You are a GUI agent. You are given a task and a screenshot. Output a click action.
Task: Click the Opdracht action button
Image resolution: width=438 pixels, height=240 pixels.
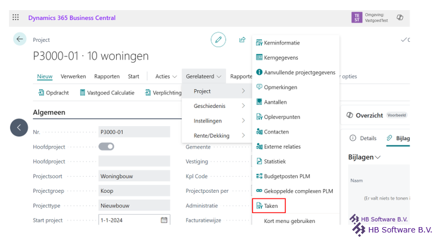pyautogui.click(x=53, y=92)
